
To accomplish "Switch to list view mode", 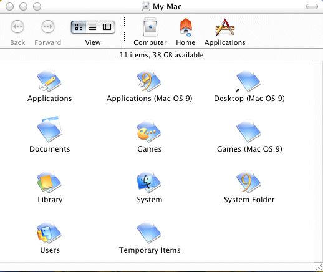I will [x=93, y=27].
